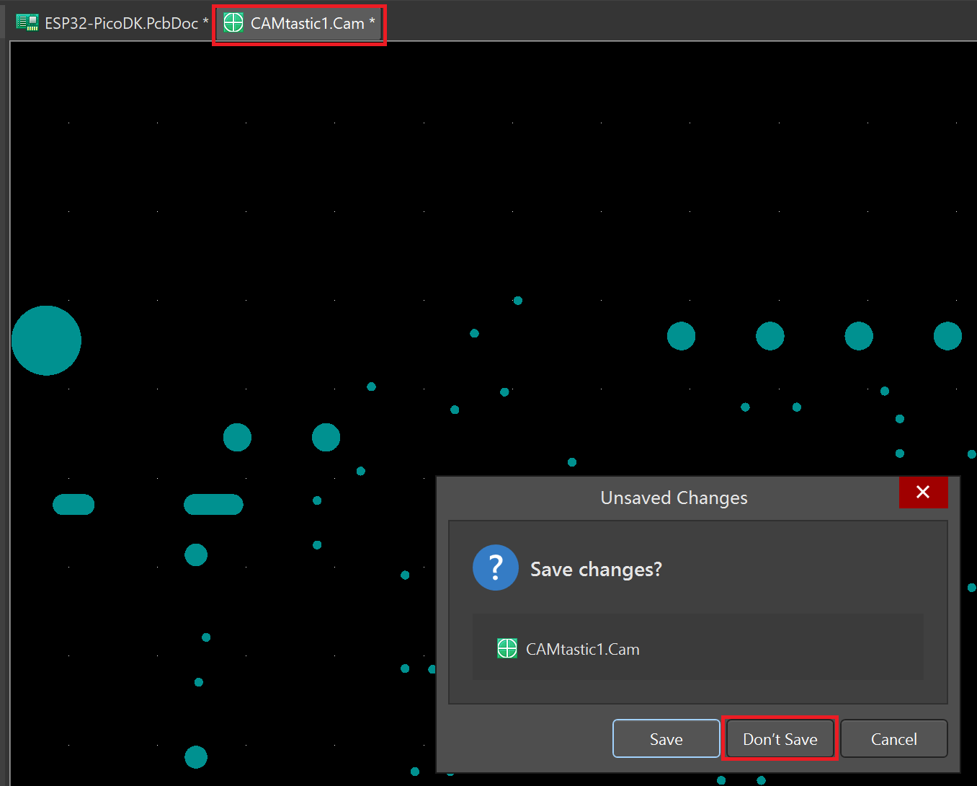Select the leftmost circle in the row of four

tap(681, 336)
